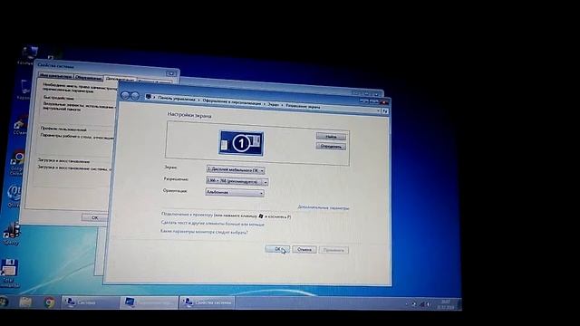Click the Применить apply button
The width and height of the screenshot is (580, 326).
pos(333,250)
